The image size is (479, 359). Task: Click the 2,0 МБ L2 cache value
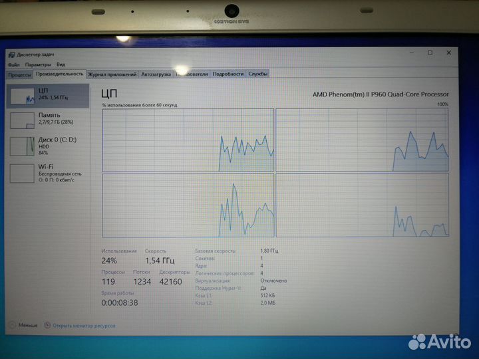[x=267, y=303]
